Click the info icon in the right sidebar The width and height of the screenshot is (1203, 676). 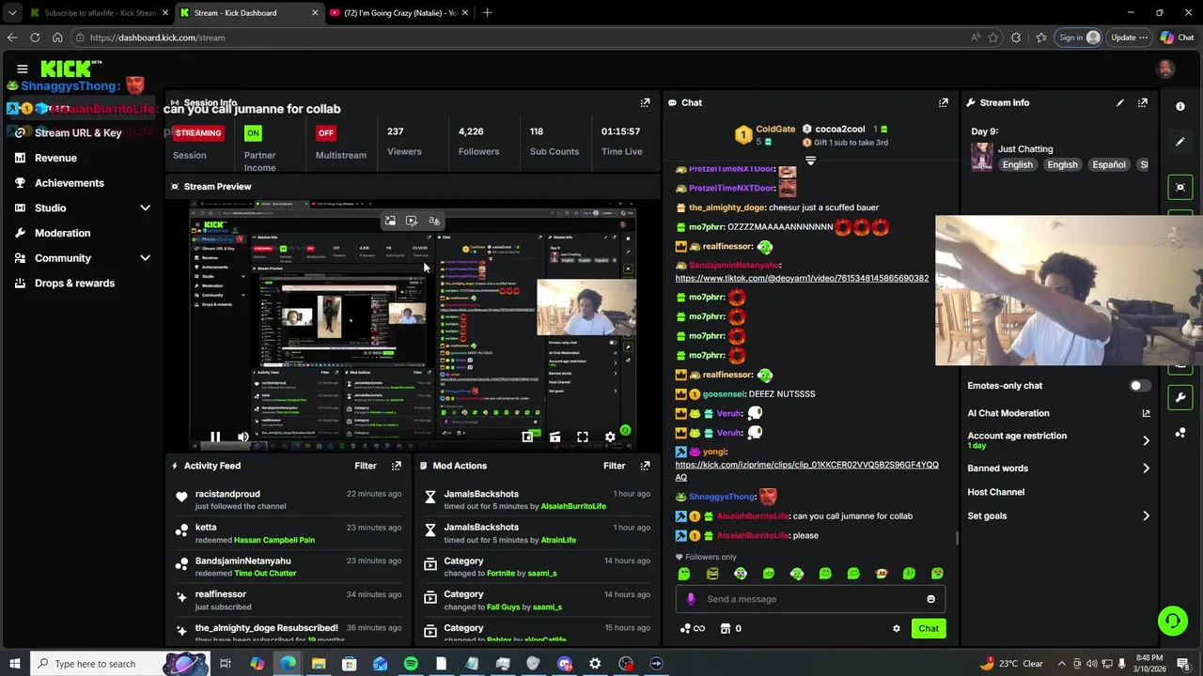[1180, 106]
